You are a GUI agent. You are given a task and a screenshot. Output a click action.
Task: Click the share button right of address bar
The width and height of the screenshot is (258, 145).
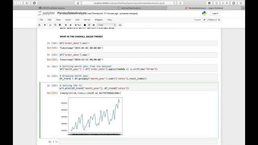tap(180, 3)
